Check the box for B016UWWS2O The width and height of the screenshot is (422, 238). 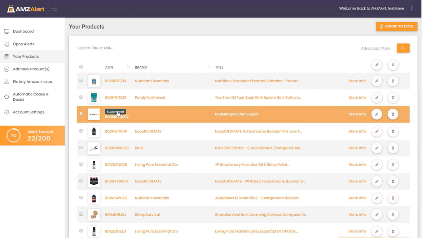[x=81, y=148]
